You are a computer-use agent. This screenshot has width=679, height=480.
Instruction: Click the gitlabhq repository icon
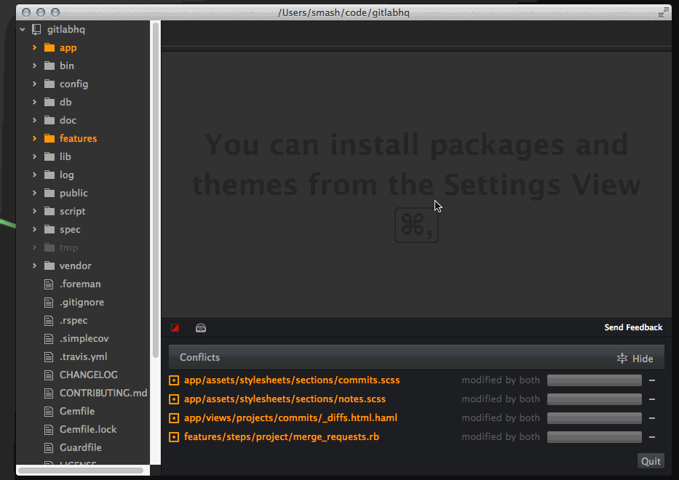coord(37,30)
